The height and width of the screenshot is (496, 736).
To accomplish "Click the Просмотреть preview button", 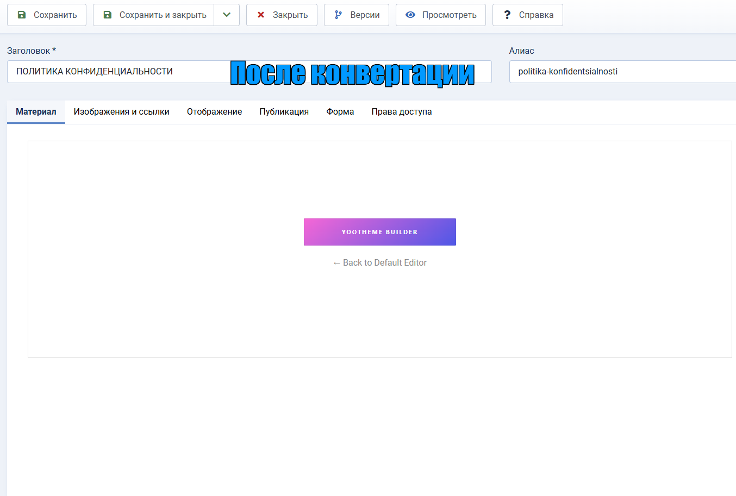I will (441, 15).
